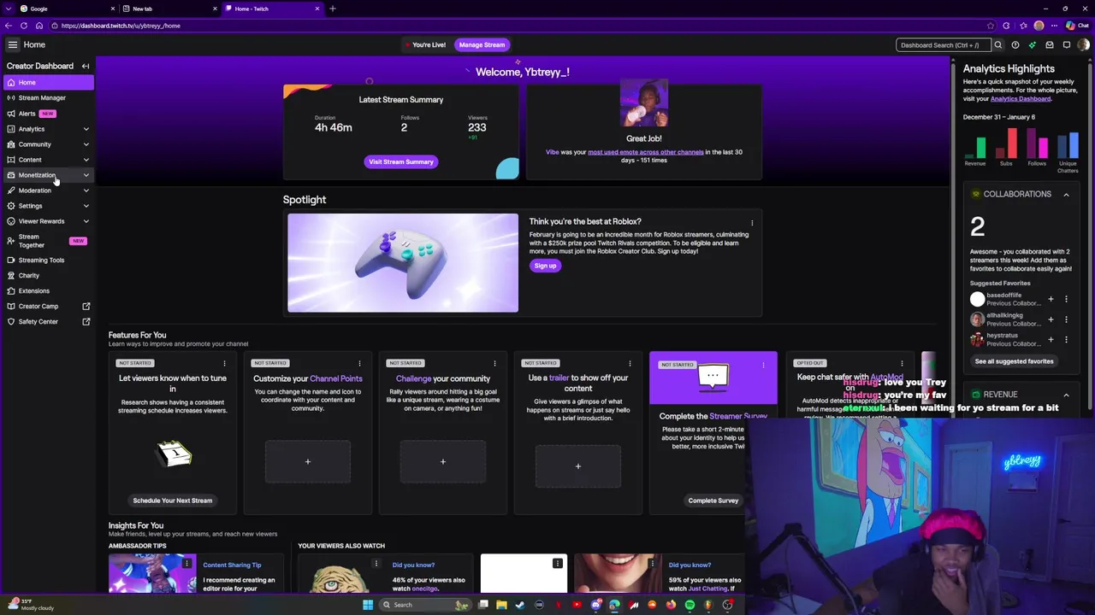Click the Complete Survey button
Screen dimensions: 1095x615
pos(713,501)
